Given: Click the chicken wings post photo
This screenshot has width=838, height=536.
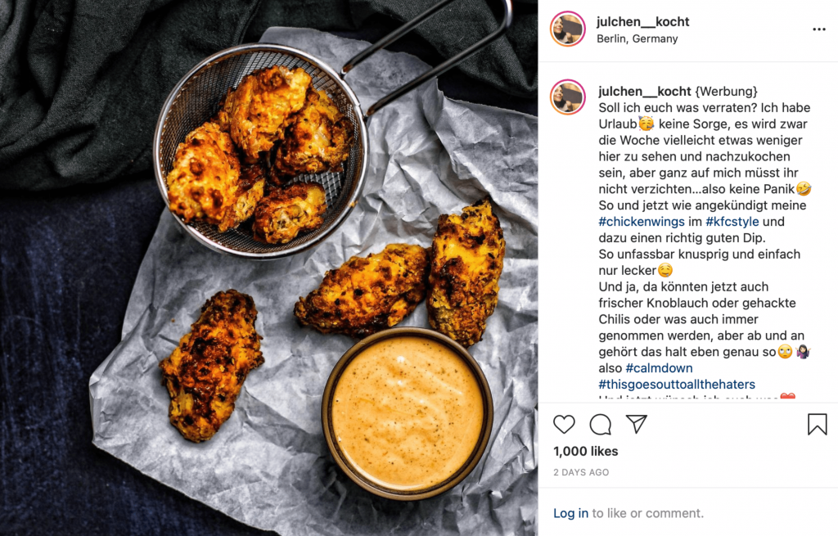Looking at the screenshot, I should 268,268.
